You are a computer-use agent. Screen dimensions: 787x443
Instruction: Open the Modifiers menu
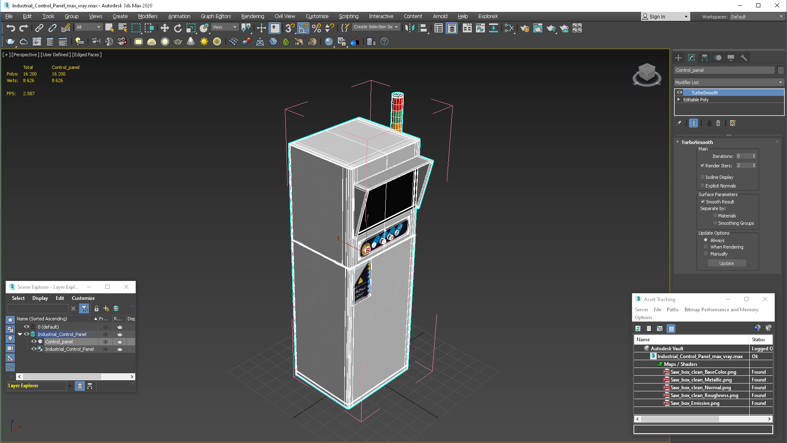point(148,16)
